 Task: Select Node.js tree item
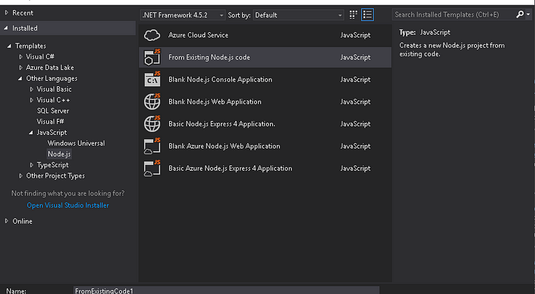tap(59, 154)
